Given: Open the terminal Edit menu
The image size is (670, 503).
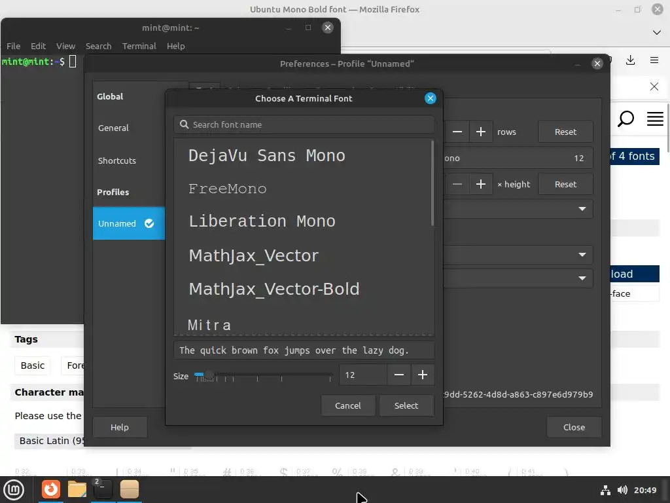Looking at the screenshot, I should click(x=38, y=47).
